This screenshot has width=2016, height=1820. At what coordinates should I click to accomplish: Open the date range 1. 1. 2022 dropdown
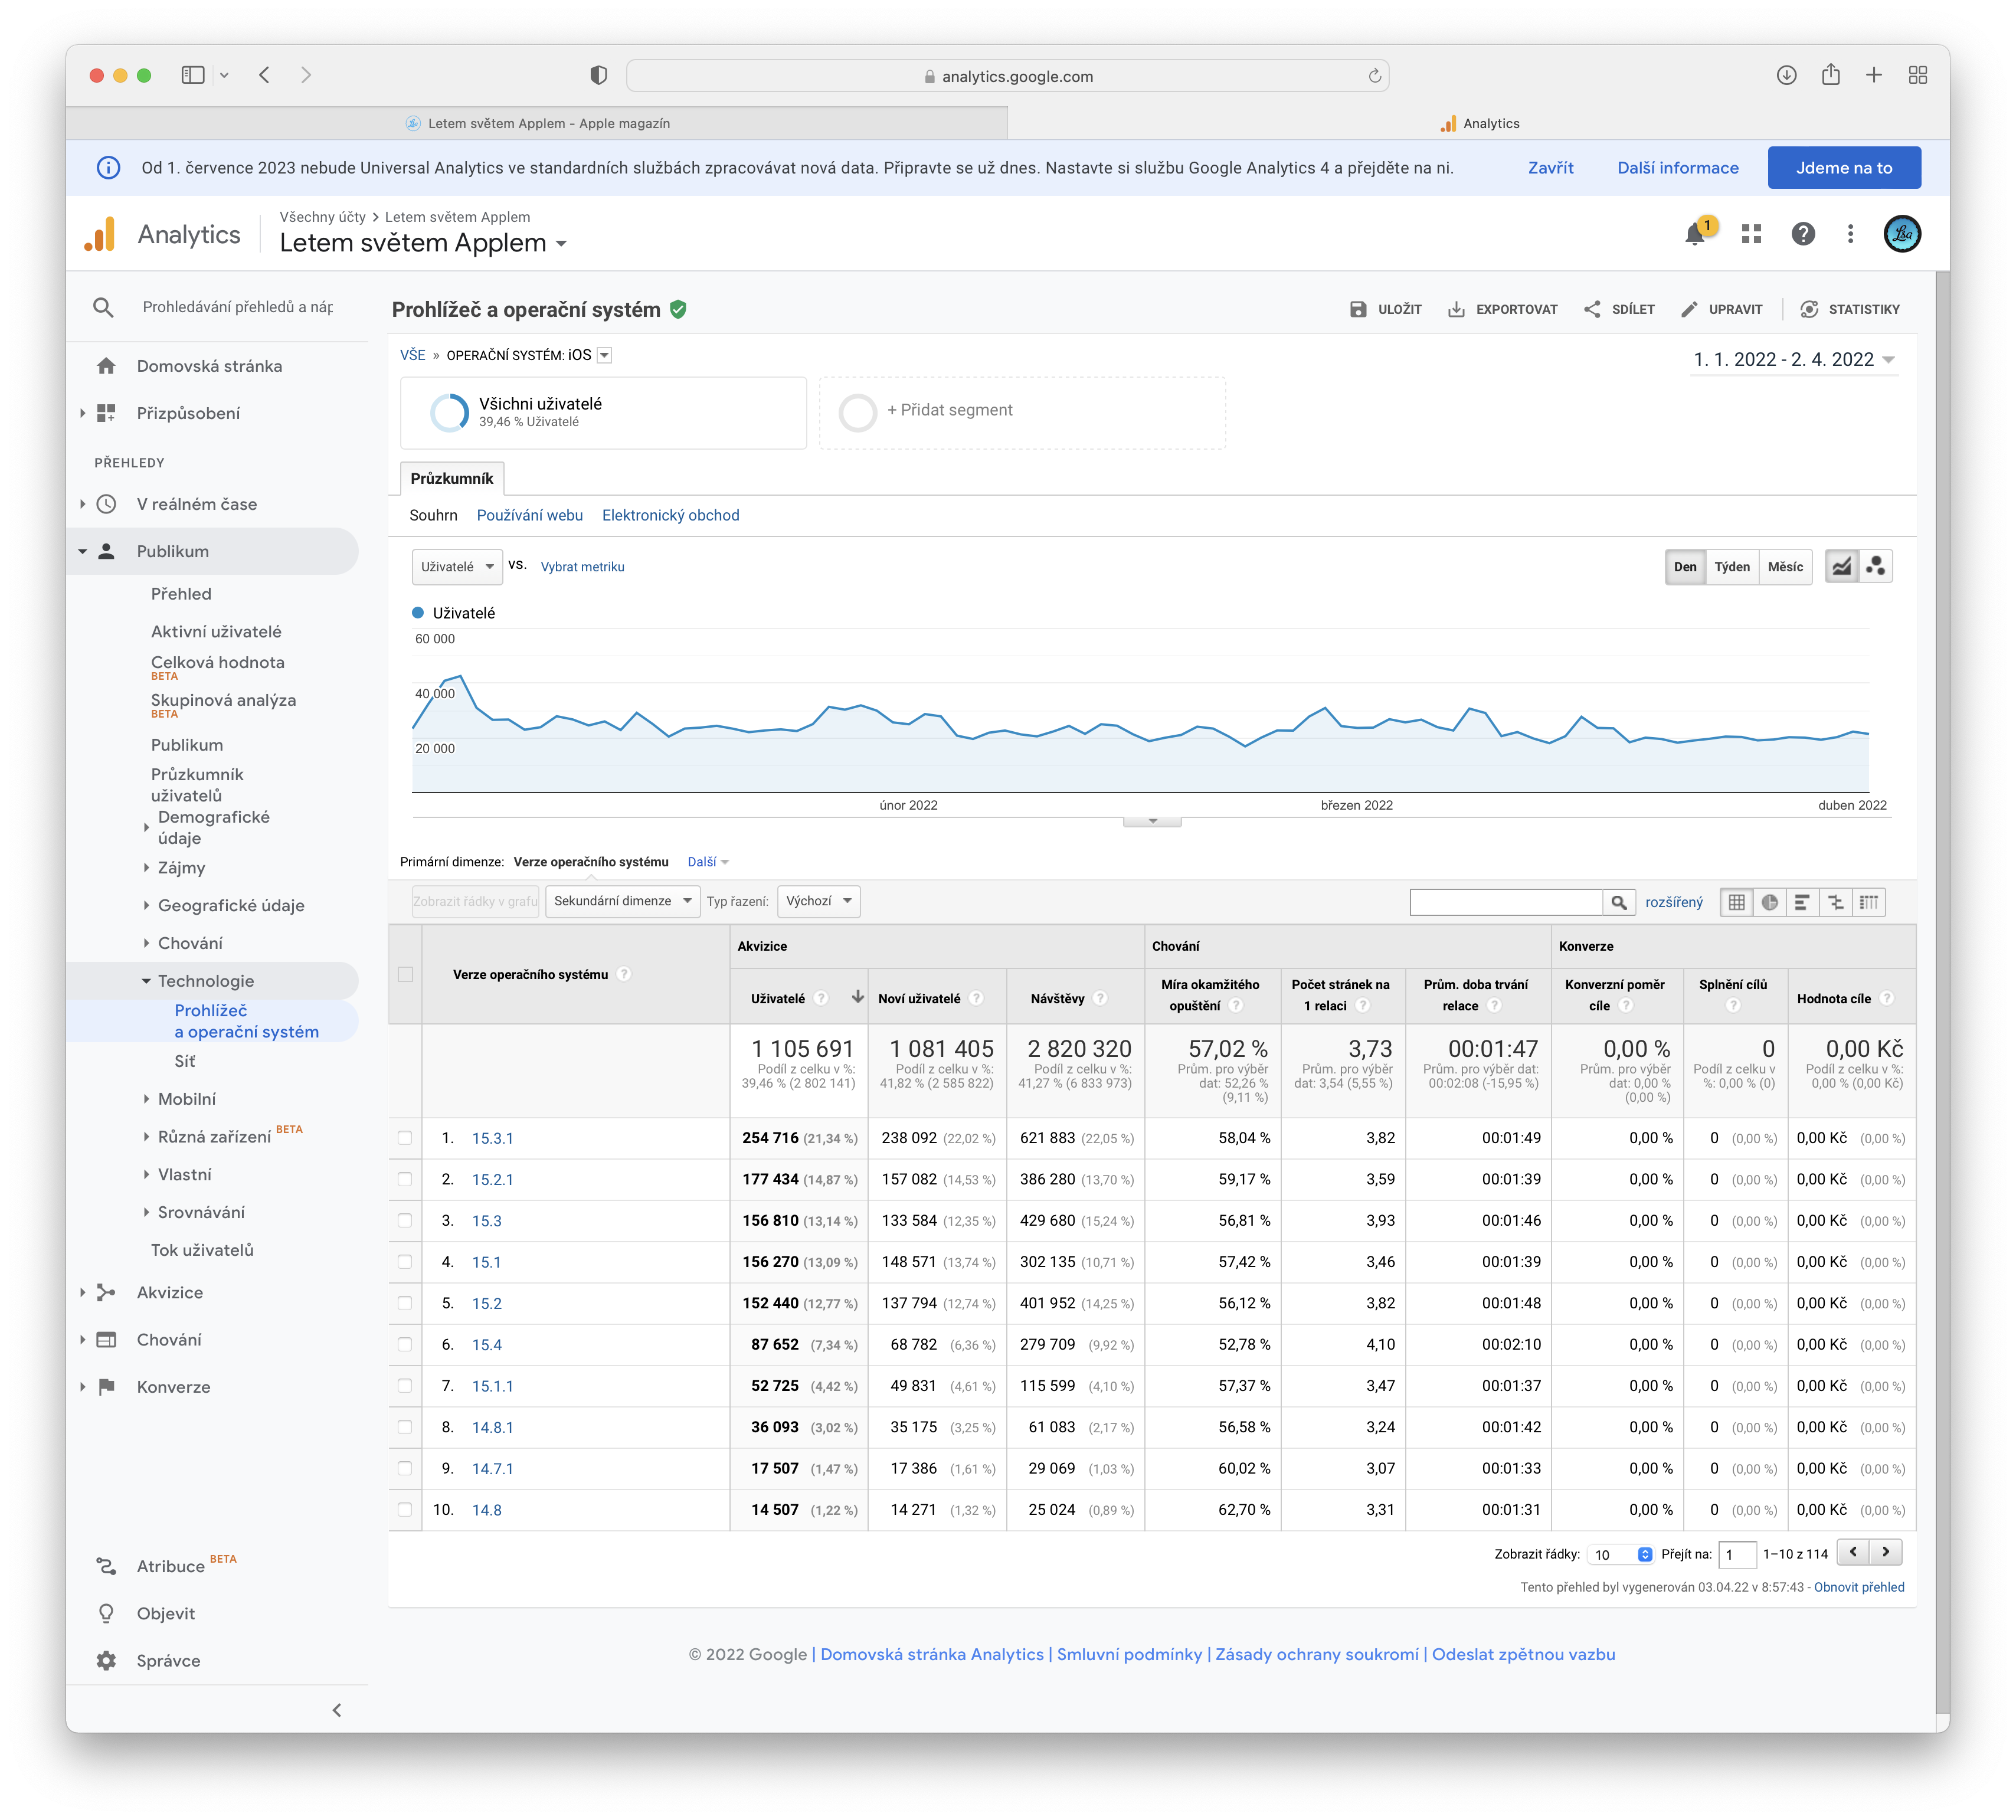(x=1793, y=360)
